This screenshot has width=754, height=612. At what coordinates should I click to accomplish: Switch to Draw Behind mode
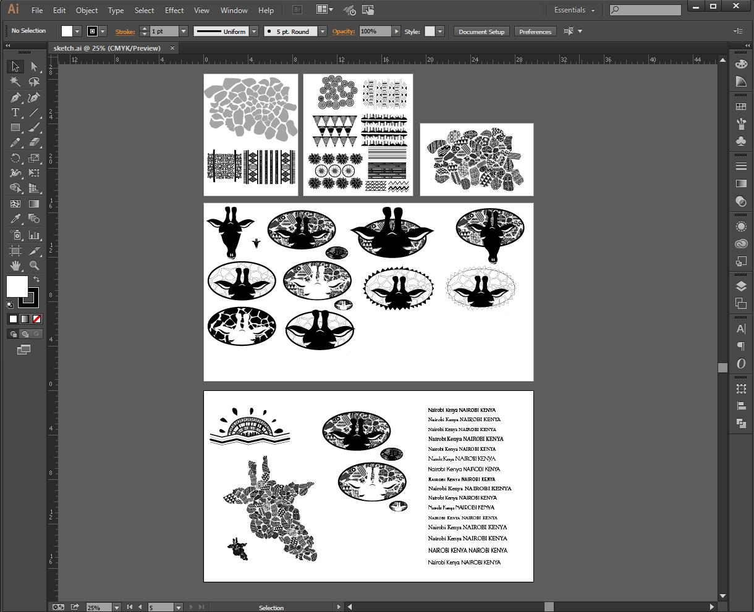25,334
